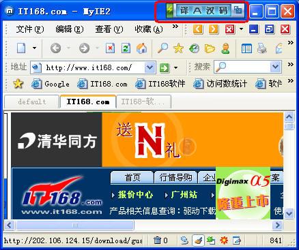Click the Refresh page icon
Image resolution: width=299 pixels, height=250 pixels.
click(126, 48)
